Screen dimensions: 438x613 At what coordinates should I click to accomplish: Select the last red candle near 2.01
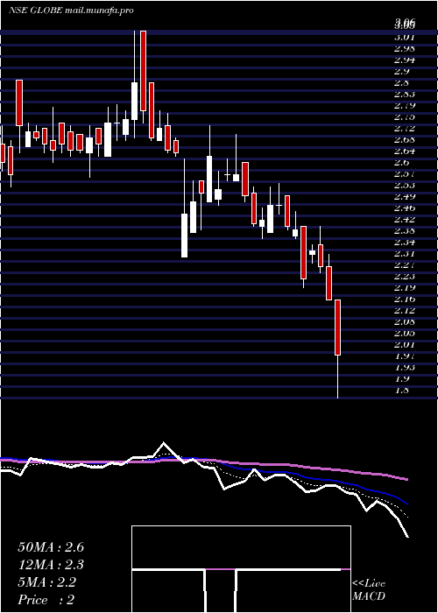click(337, 328)
